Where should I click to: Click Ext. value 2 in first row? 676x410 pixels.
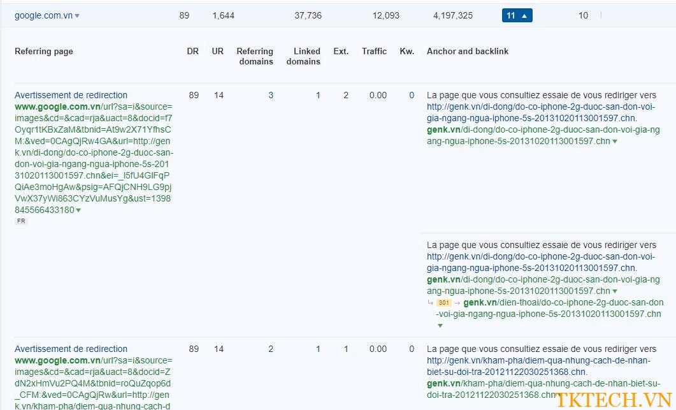pos(346,95)
